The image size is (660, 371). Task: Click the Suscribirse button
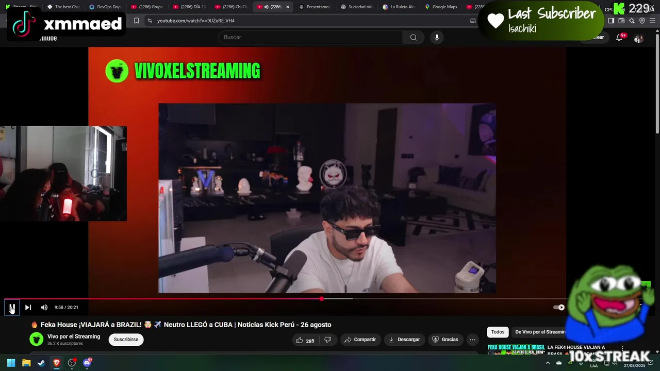coord(126,340)
